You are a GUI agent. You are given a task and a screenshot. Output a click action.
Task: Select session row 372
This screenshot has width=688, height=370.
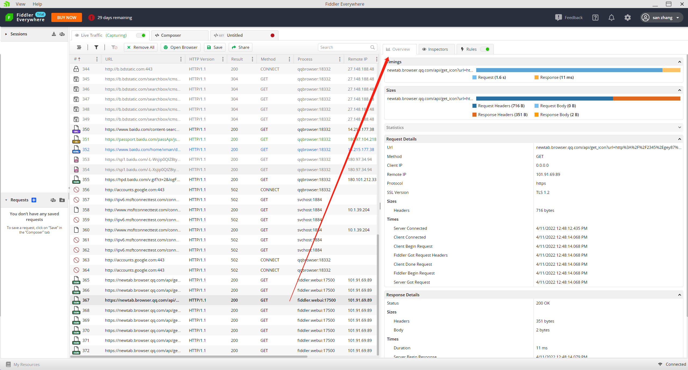pyautogui.click(x=223, y=351)
